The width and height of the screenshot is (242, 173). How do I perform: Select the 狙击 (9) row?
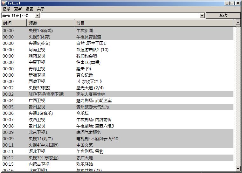pos(117,69)
